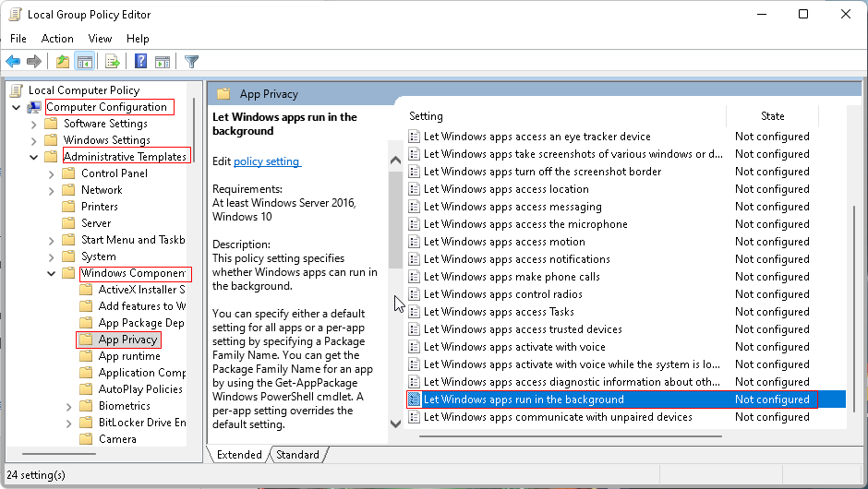868x489 pixels.
Task: Expand the BitLocker Drive Encryption node
Action: point(68,423)
